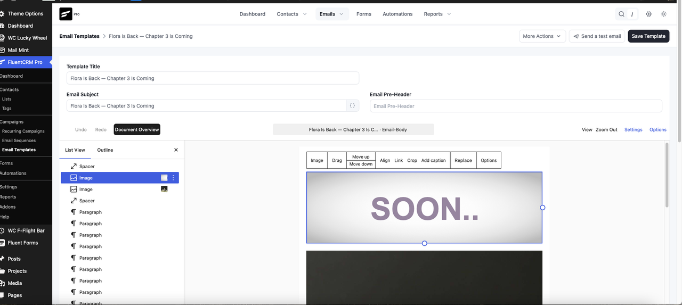This screenshot has width=682, height=305.
Task: Click the smart code braces icon
Action: click(352, 106)
